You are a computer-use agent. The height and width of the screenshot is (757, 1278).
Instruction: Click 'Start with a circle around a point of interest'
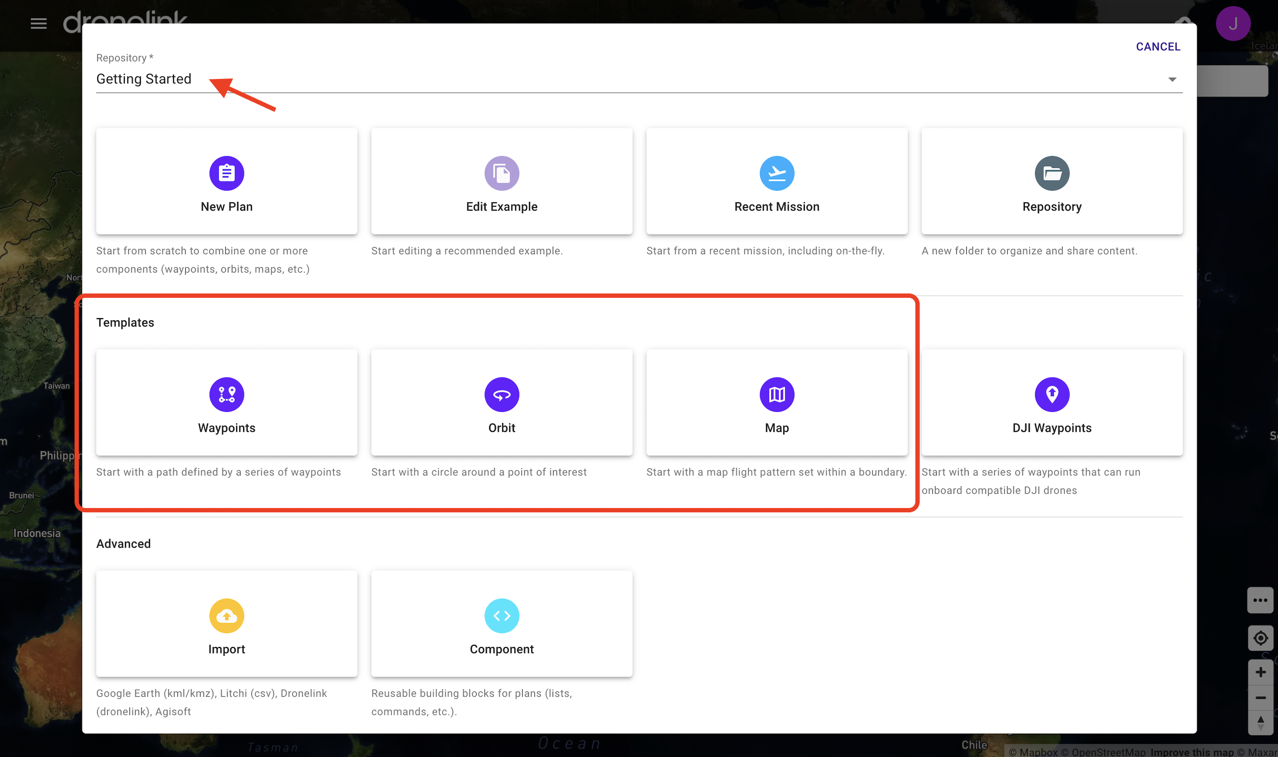click(479, 472)
